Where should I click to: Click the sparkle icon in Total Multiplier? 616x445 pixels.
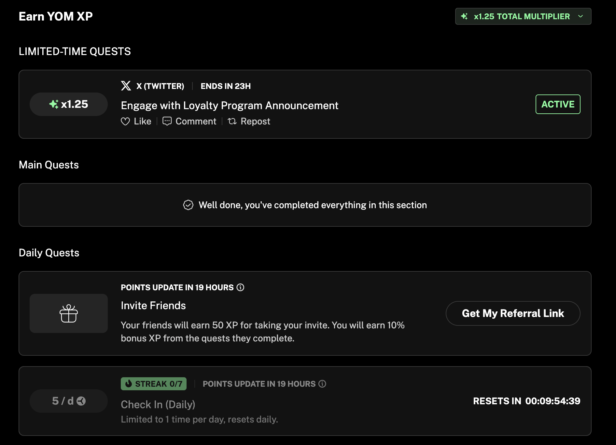click(x=465, y=16)
